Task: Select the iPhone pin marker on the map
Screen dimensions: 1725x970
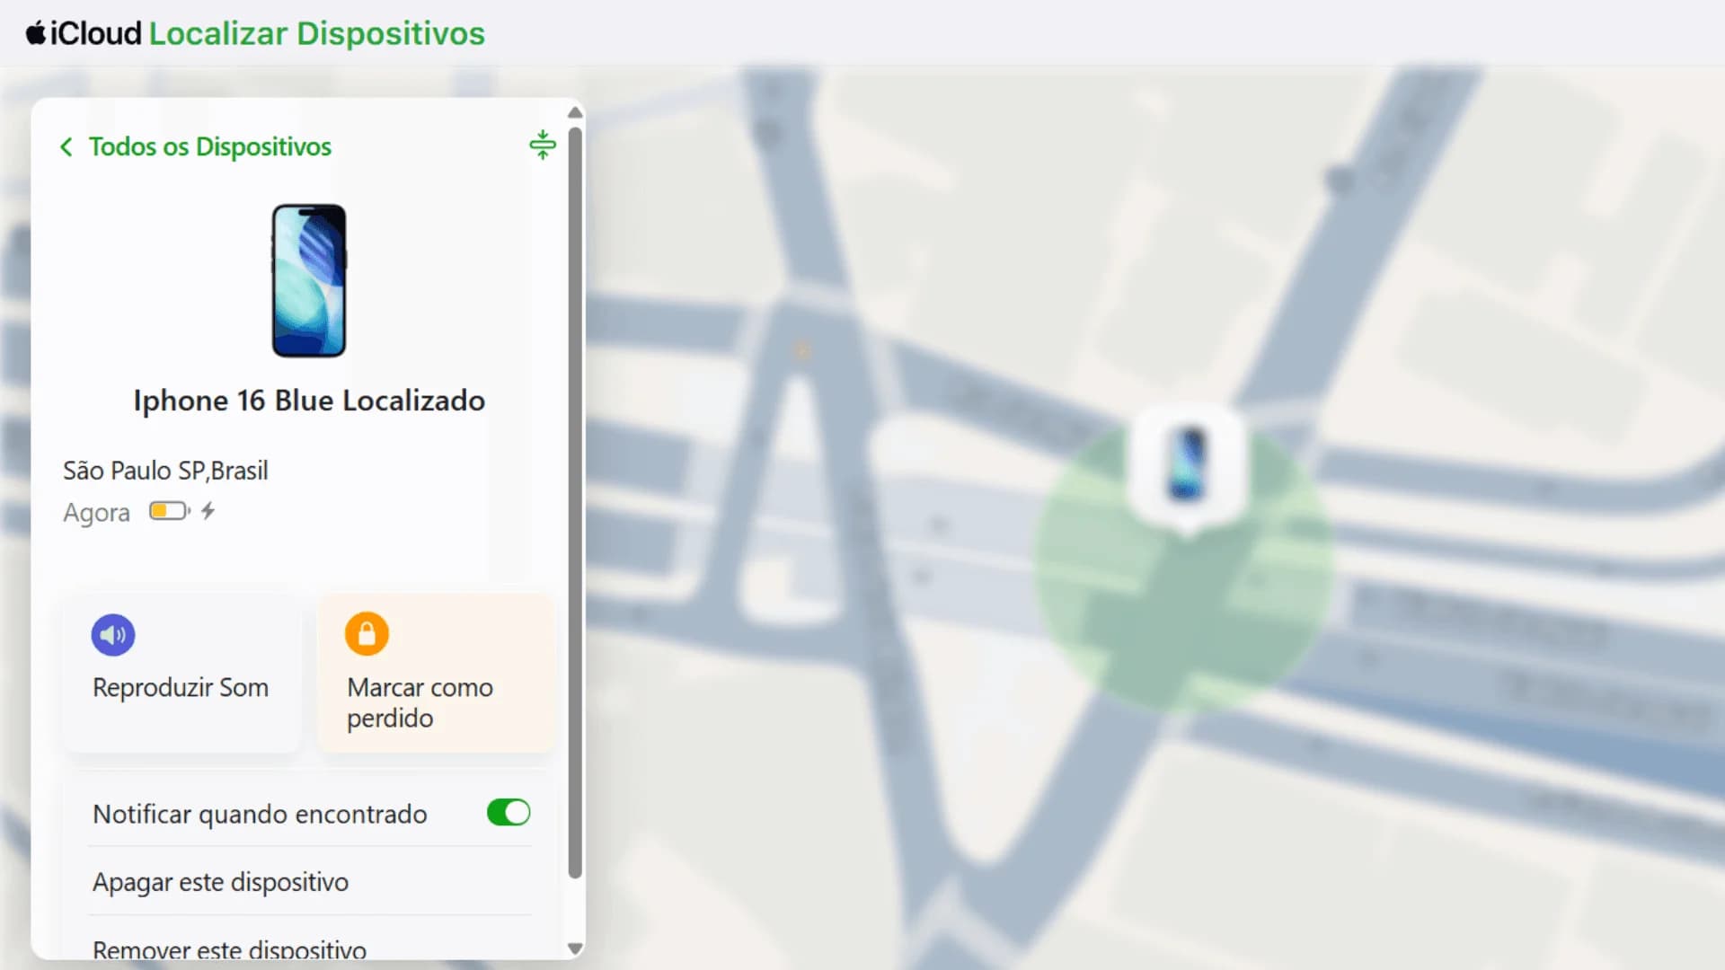Action: pos(1189,463)
